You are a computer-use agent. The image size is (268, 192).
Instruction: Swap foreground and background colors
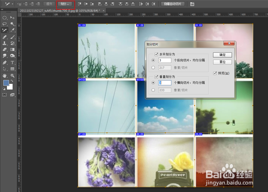[x=12, y=81]
